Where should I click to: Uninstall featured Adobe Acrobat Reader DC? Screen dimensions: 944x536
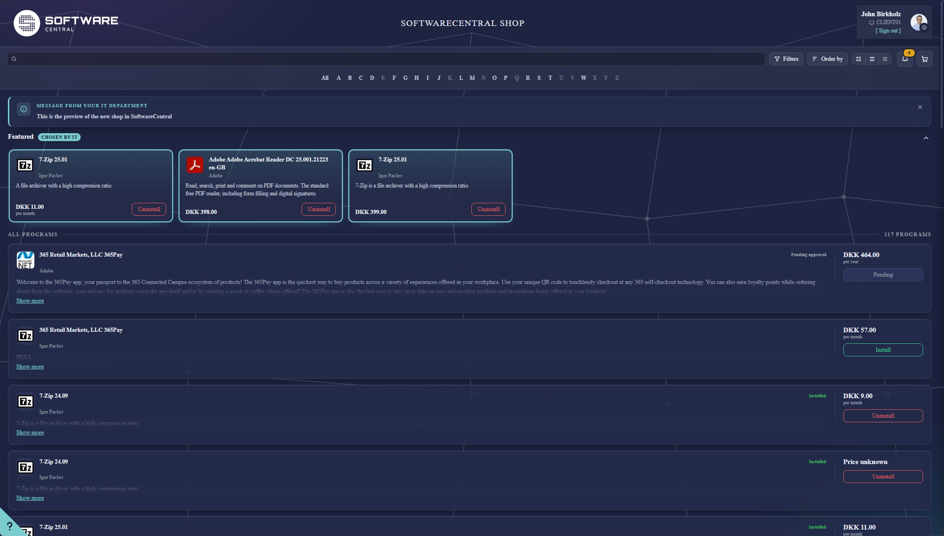319,209
